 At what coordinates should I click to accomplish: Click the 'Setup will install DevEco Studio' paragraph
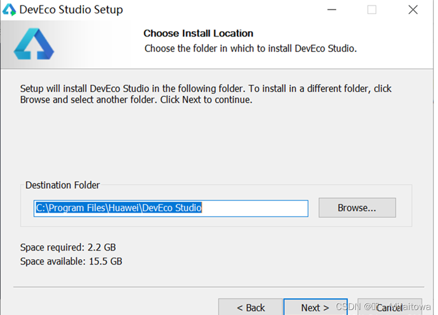coord(205,94)
